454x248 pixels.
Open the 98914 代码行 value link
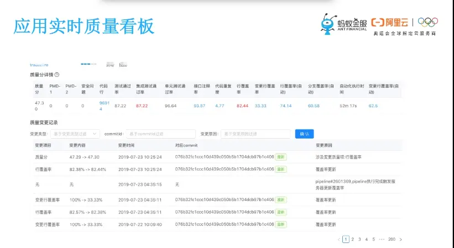pos(104,106)
